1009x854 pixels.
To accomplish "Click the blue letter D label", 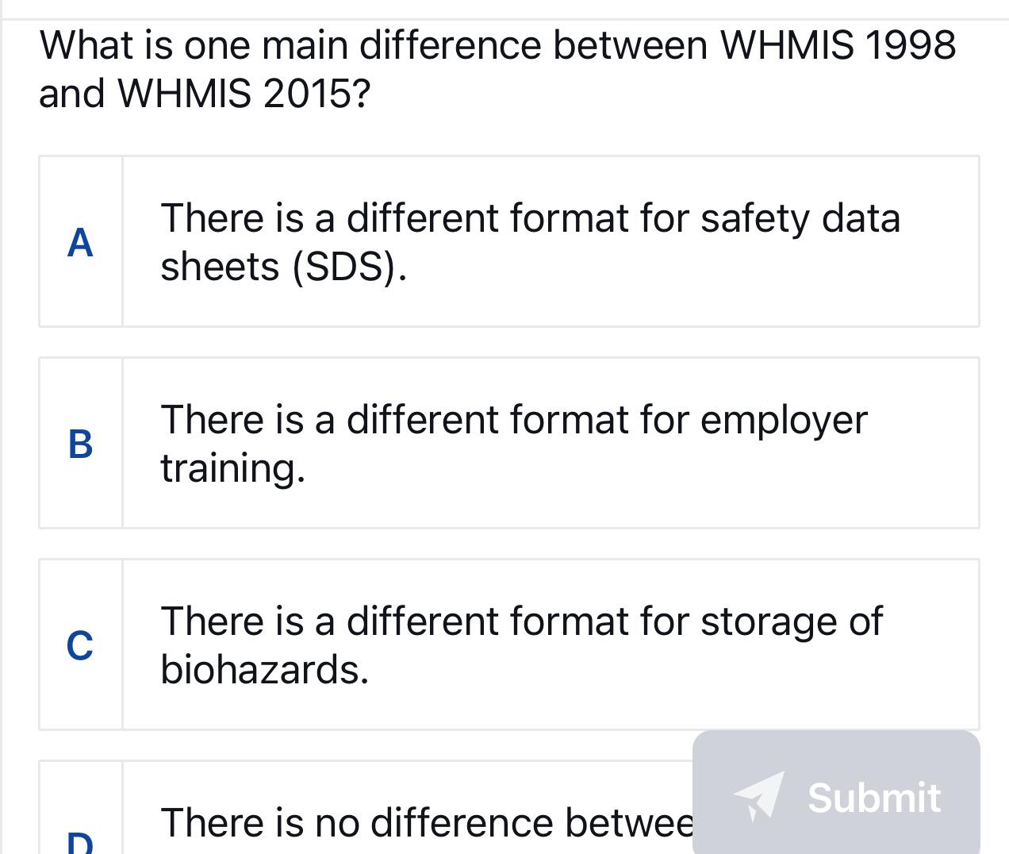I will click(80, 844).
